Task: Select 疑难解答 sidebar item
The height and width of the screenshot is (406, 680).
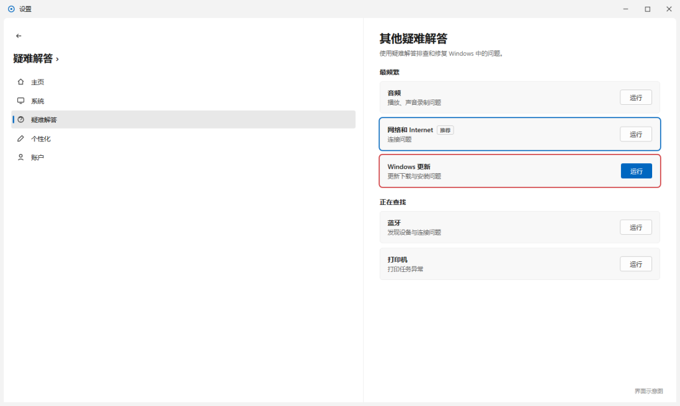Action: coord(183,119)
